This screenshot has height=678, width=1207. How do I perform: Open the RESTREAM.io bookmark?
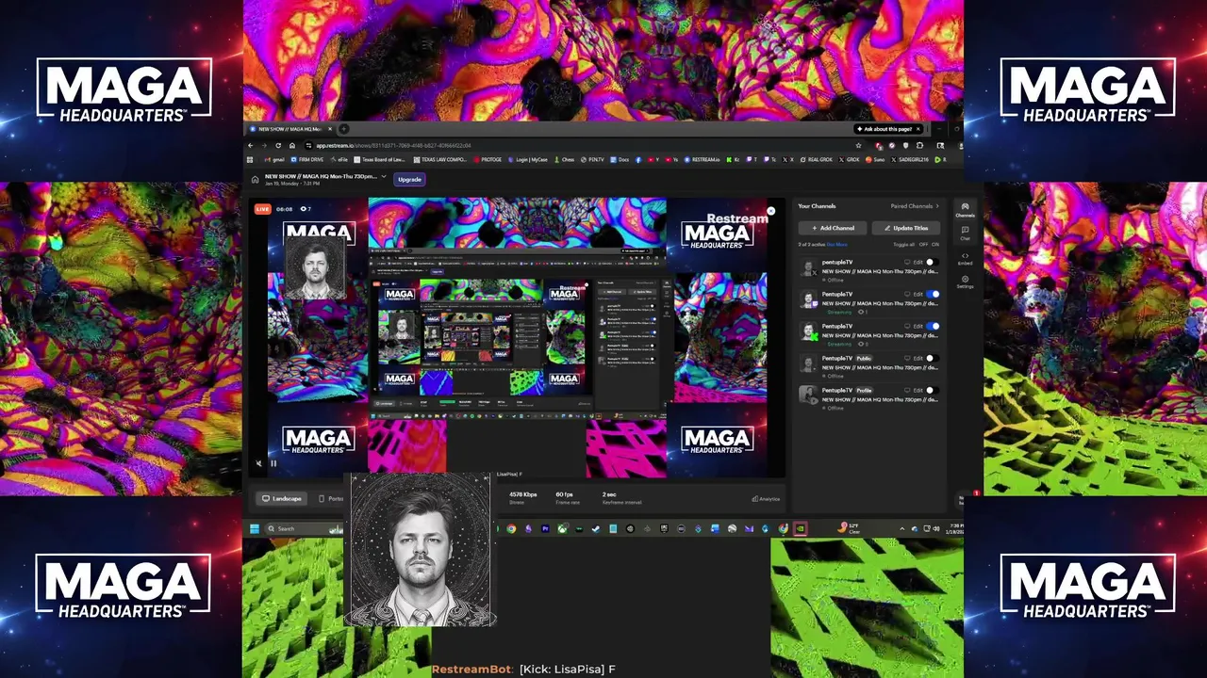coord(702,159)
